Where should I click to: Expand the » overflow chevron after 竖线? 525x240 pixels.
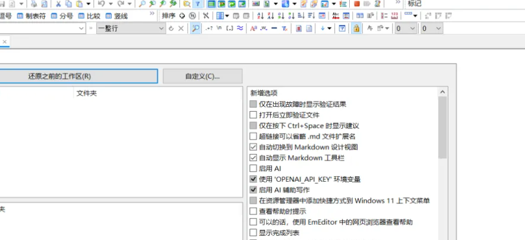(x=152, y=14)
